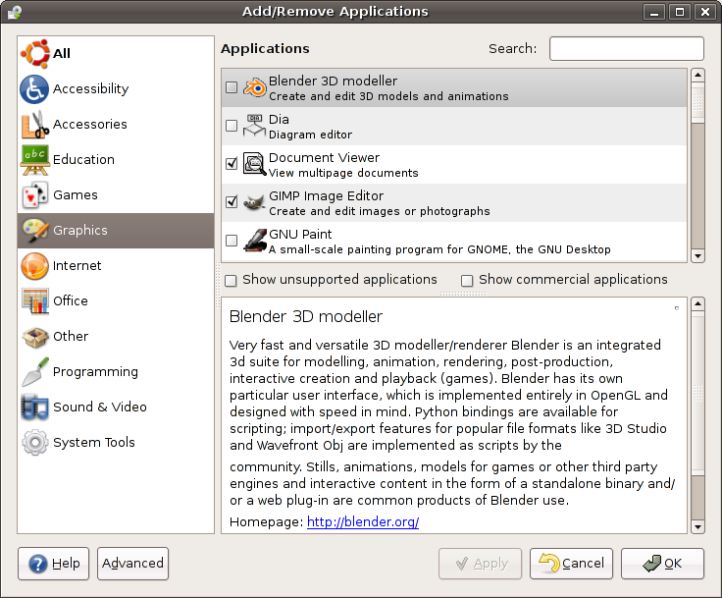Click description pane scroll-down arrow
Image resolution: width=722 pixels, height=598 pixels.
[x=698, y=527]
